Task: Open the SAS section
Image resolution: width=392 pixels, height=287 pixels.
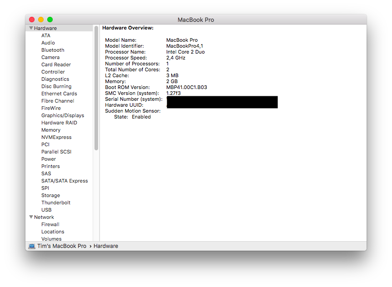Action: coord(46,173)
